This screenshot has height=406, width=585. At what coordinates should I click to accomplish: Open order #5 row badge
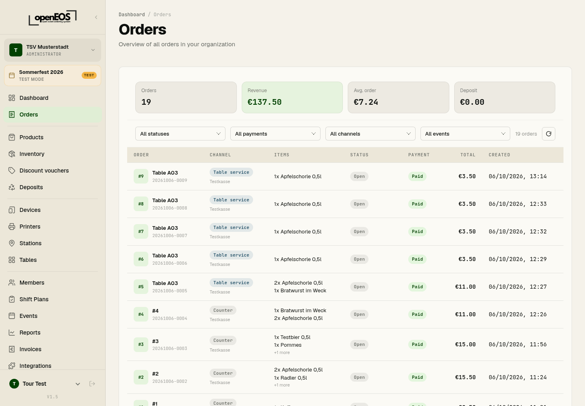pos(141,287)
